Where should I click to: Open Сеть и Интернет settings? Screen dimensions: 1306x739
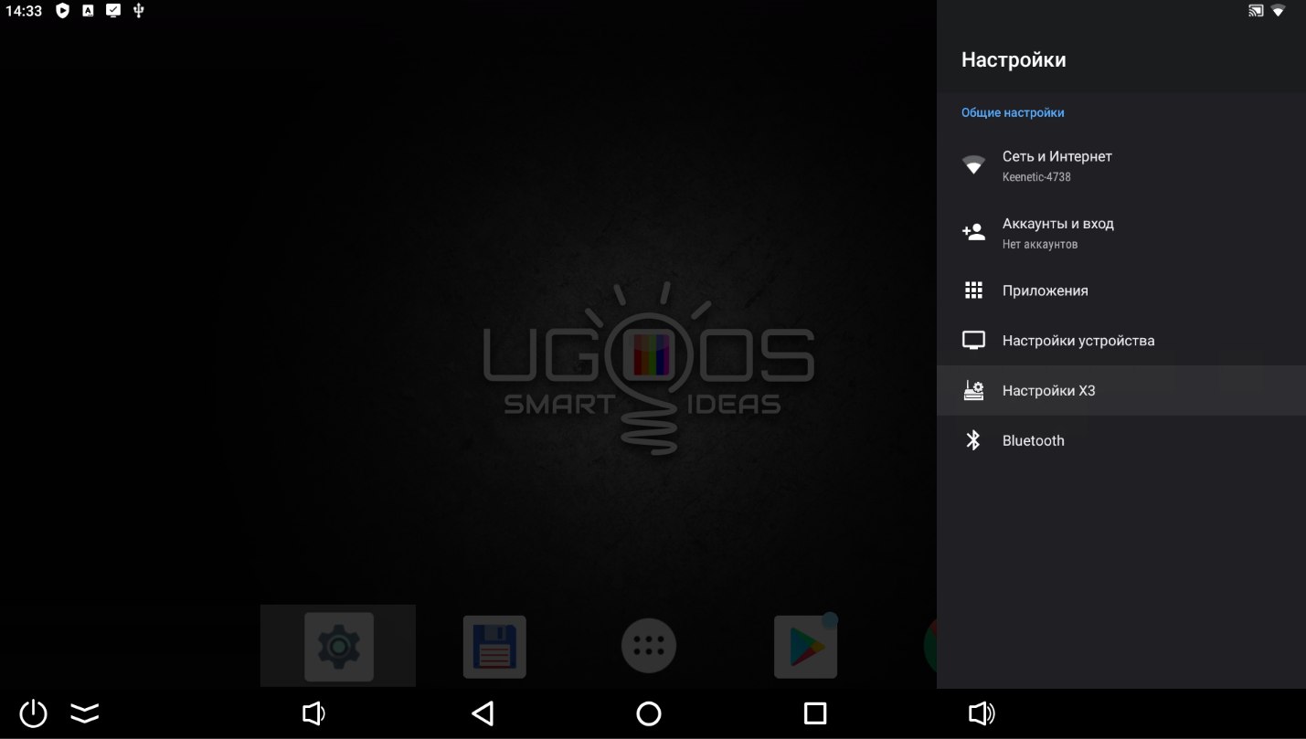tap(1121, 165)
